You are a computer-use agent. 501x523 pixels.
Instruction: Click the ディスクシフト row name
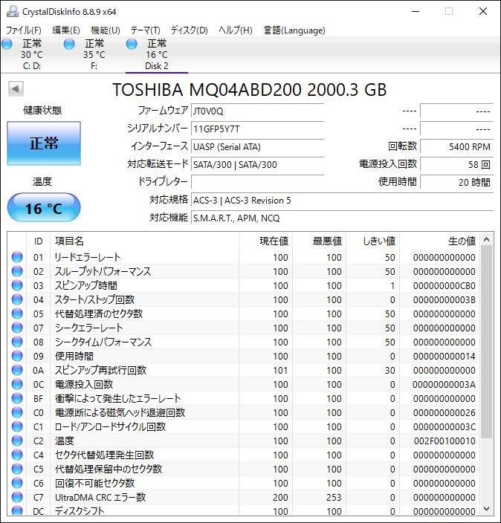(80, 510)
